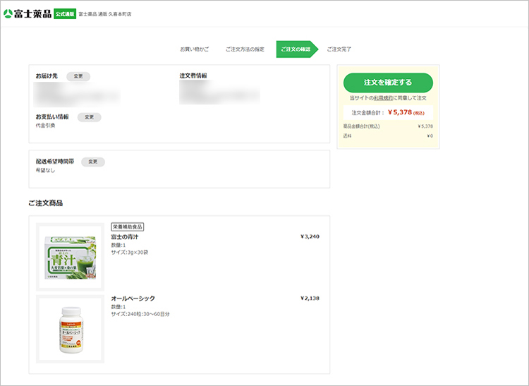Image resolution: width=529 pixels, height=386 pixels.
Task: Click the ¥2,138 price
Action: tap(310, 298)
